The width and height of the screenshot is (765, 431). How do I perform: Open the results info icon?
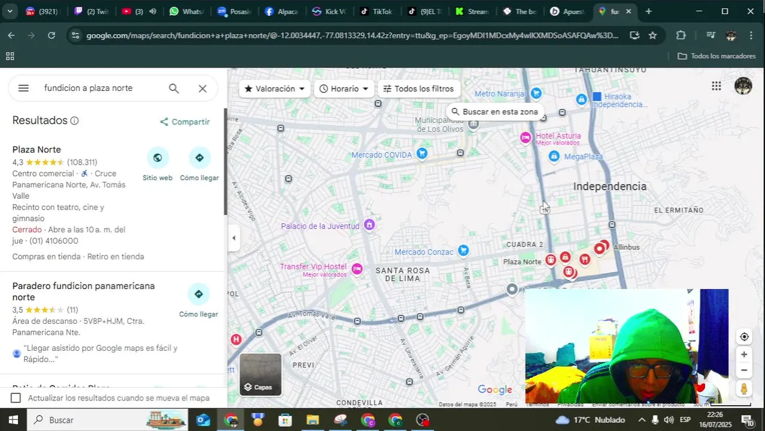point(74,121)
